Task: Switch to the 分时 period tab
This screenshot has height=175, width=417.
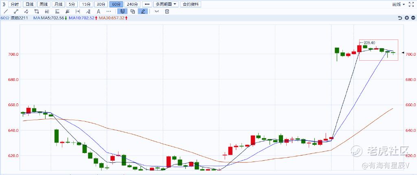Action: [14, 4]
